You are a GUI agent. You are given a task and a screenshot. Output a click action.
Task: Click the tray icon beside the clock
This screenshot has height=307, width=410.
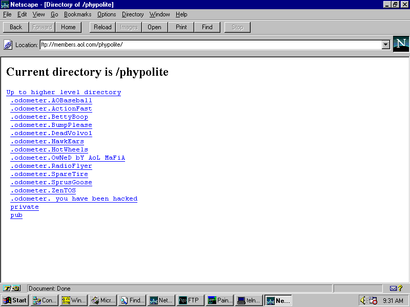click(x=373, y=300)
